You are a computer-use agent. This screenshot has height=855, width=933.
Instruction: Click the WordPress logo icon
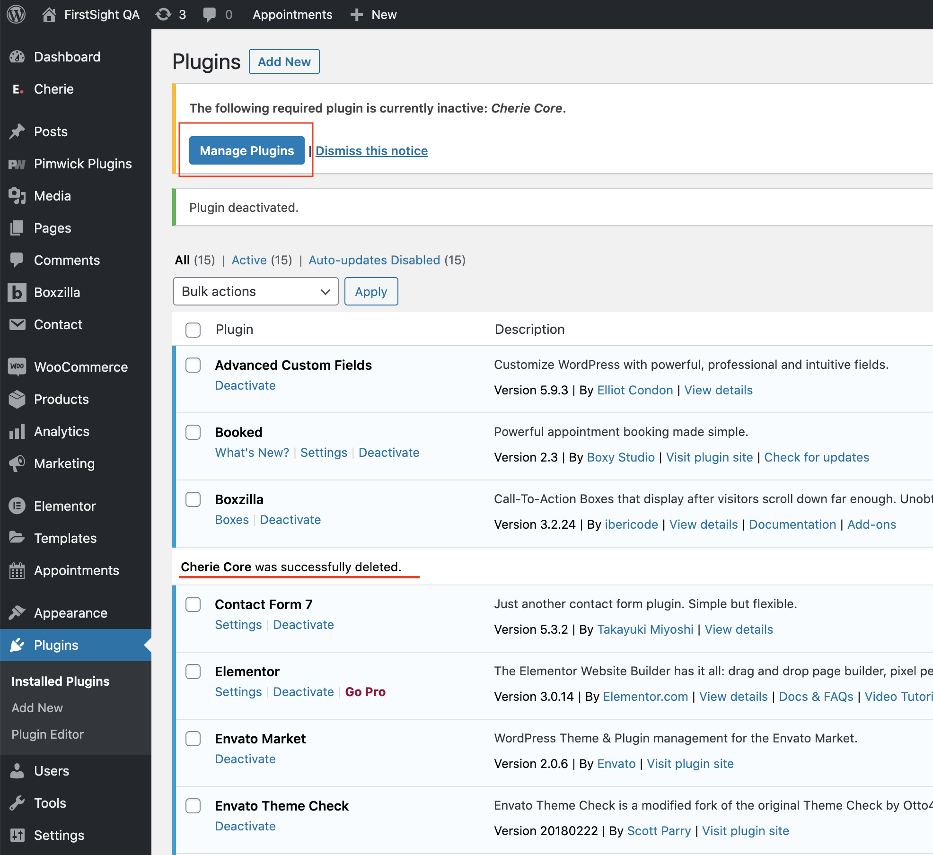16,15
